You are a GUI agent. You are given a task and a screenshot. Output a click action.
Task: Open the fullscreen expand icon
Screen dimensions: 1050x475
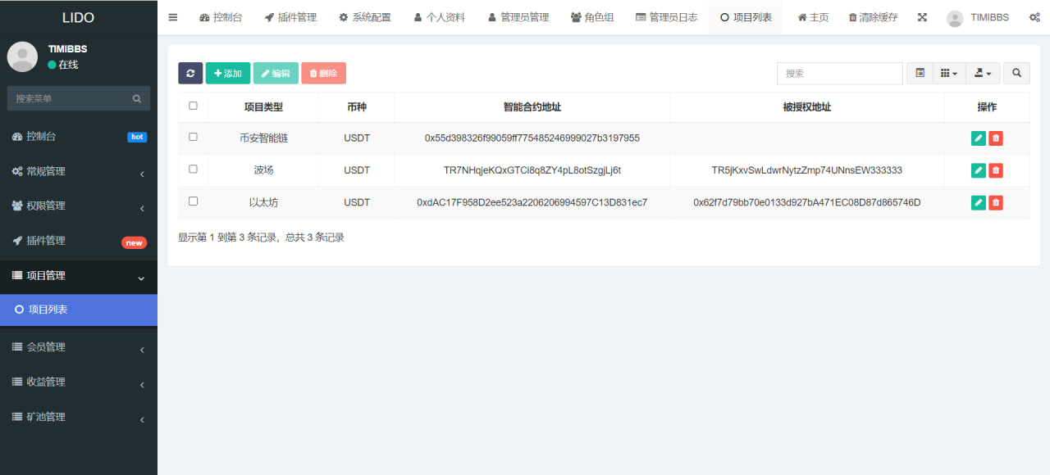(922, 17)
